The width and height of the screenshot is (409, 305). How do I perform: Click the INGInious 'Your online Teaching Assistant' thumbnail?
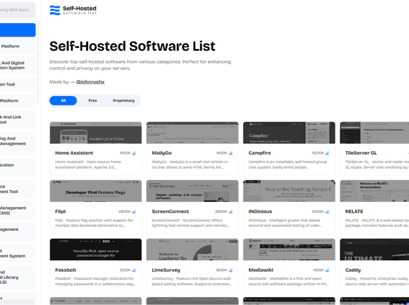tap(289, 191)
